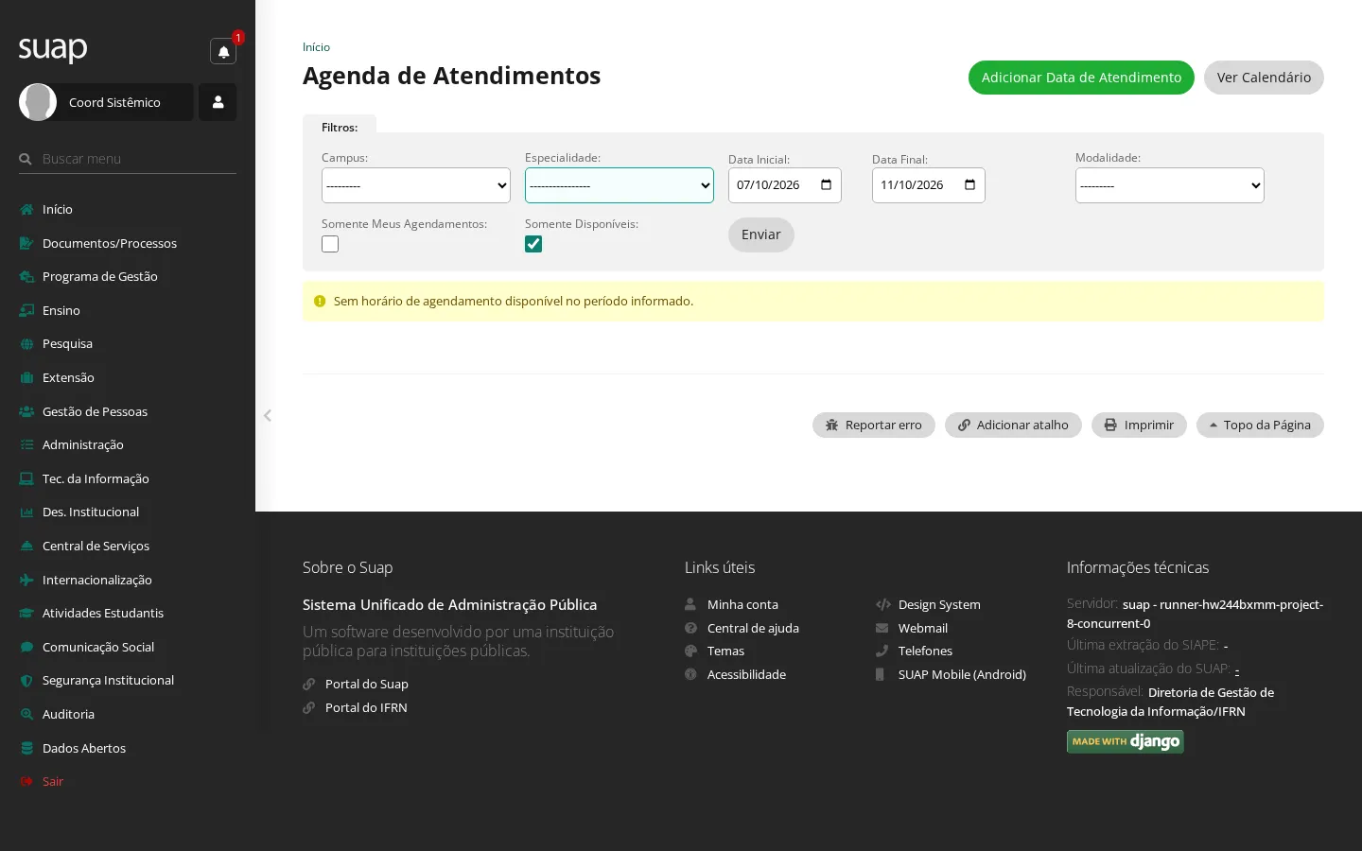
Task: Click the Auditoria magnifier icon
Action: coord(26,714)
